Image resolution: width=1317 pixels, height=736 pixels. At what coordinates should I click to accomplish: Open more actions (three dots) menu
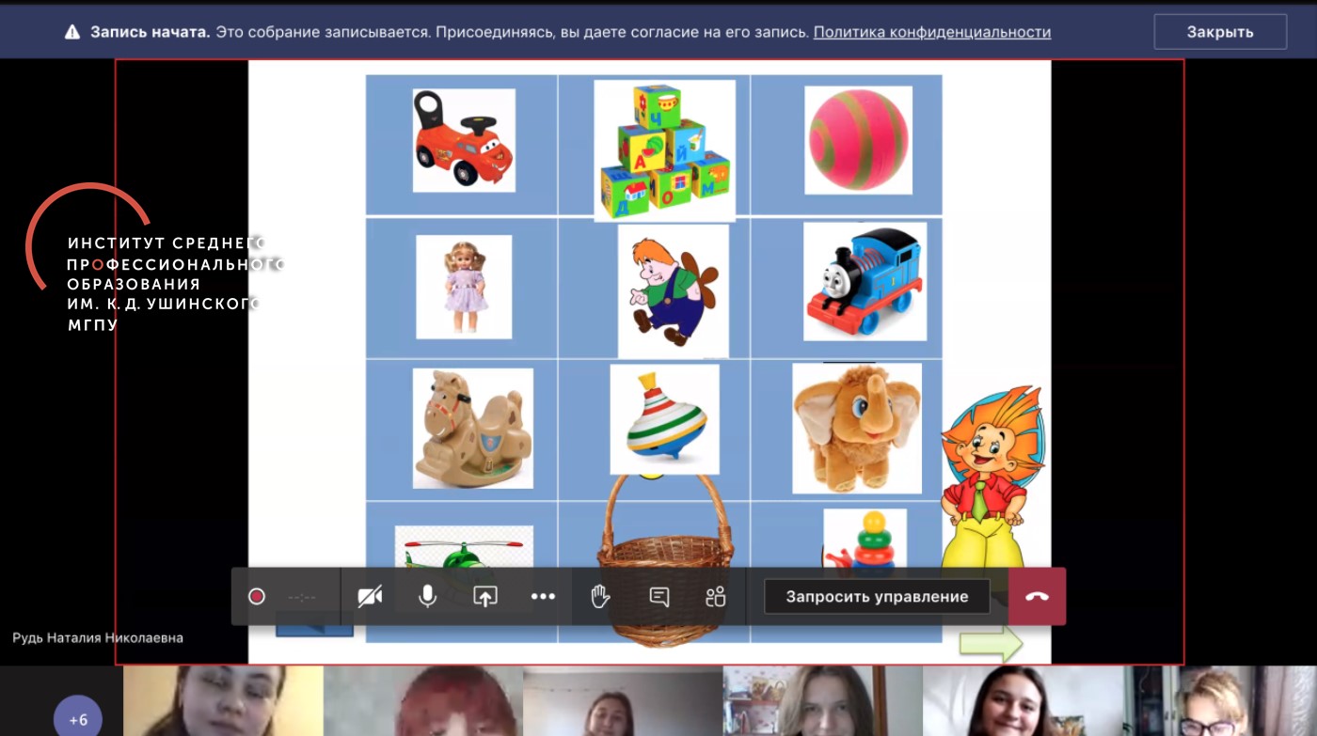(543, 597)
